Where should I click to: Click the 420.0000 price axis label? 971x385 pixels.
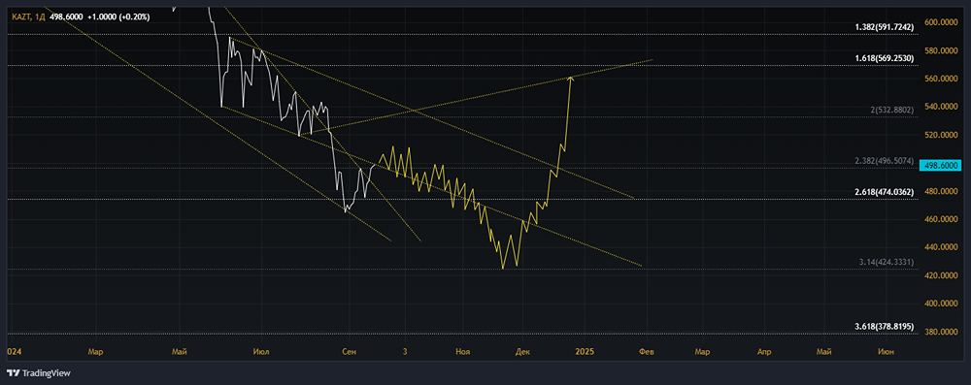click(x=941, y=275)
